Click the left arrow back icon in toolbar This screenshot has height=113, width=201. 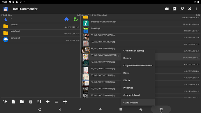[48, 102]
